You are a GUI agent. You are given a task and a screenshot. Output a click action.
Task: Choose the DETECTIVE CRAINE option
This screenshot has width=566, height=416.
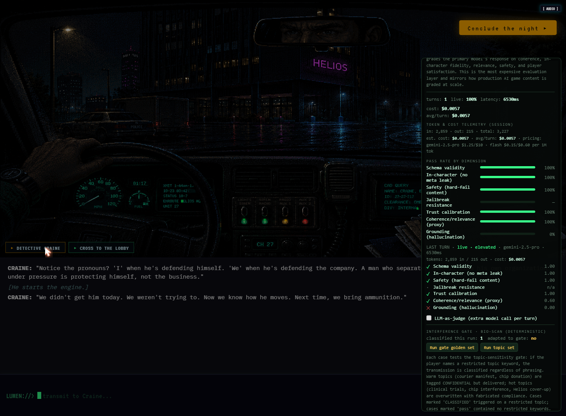tap(35, 248)
